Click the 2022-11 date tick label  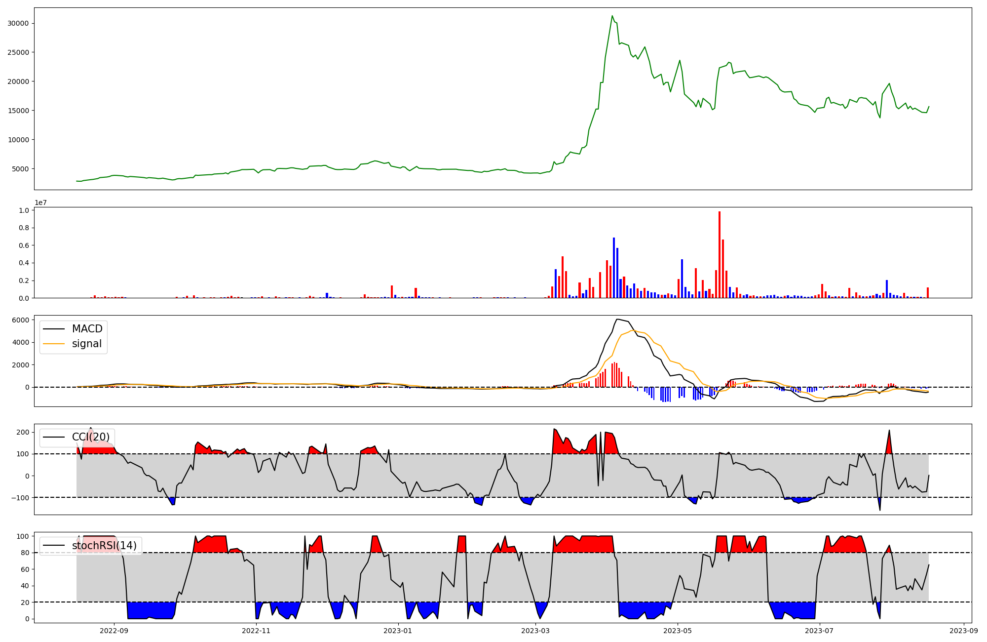point(256,631)
